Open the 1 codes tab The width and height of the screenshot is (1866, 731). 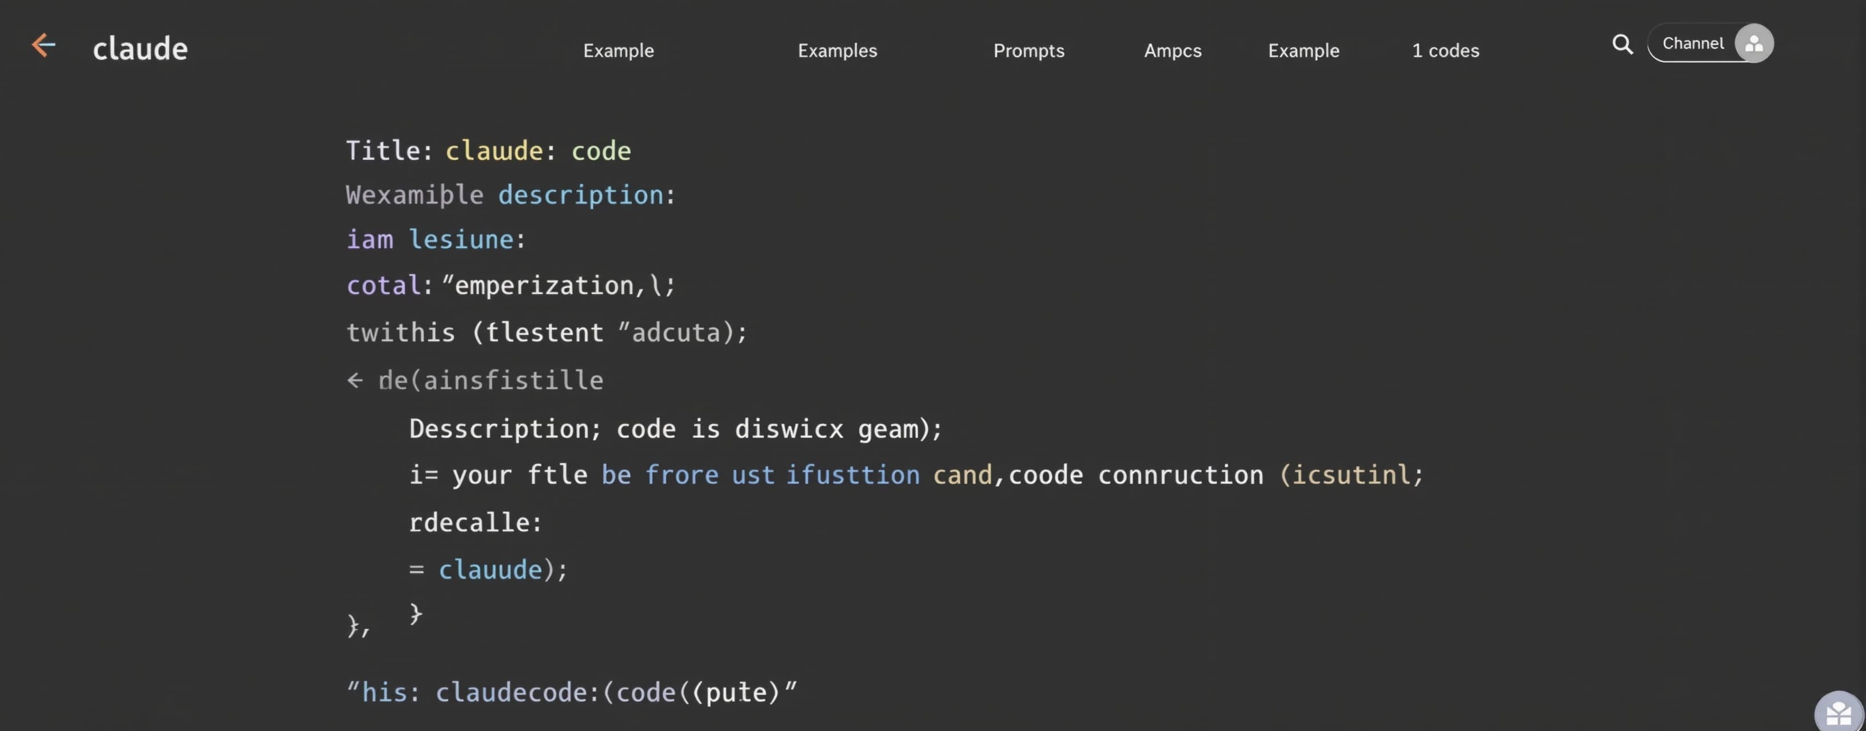tap(1445, 51)
